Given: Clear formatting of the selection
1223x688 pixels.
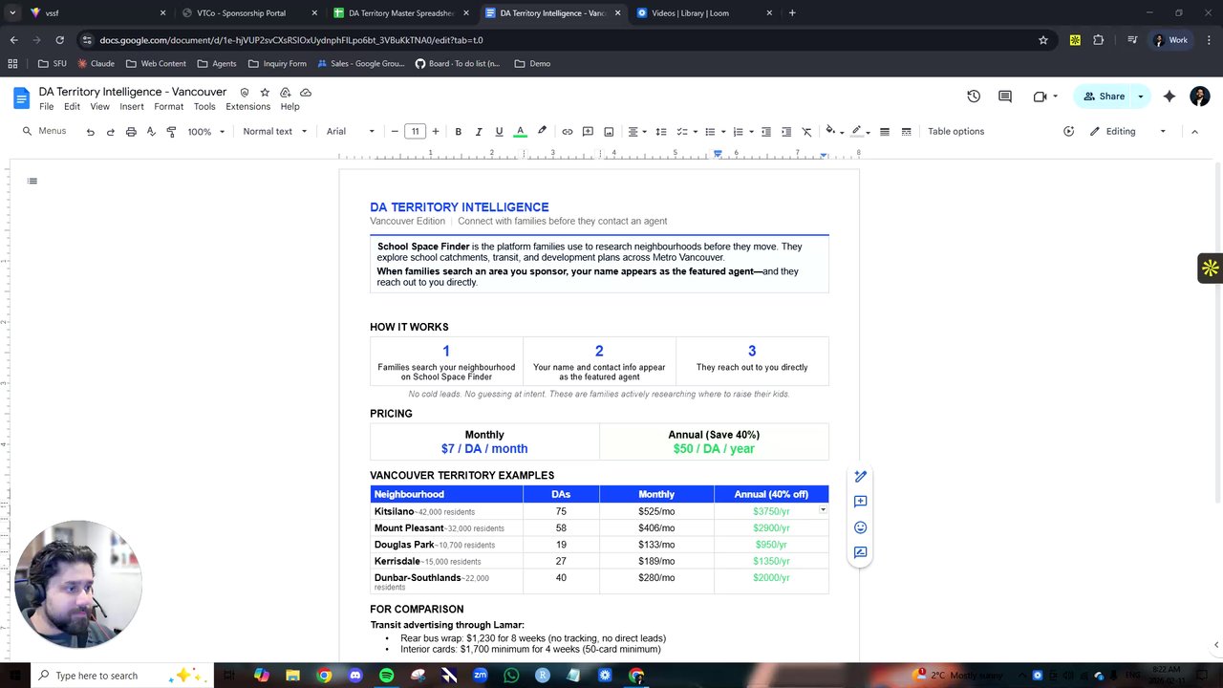Looking at the screenshot, I should pos(806,132).
